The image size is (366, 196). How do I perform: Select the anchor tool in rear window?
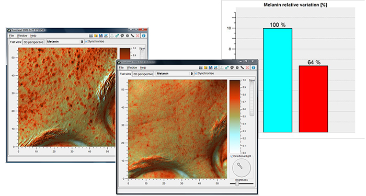point(112,36)
